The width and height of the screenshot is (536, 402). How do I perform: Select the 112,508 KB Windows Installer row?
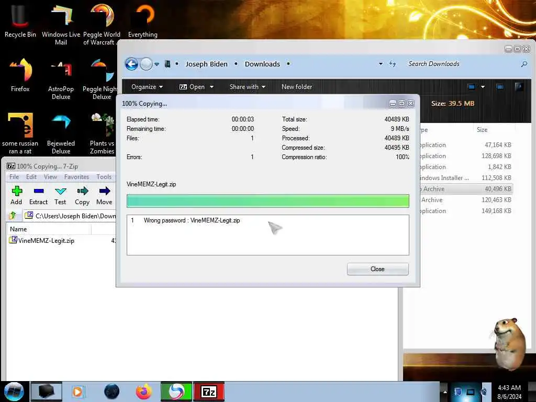coord(466,178)
